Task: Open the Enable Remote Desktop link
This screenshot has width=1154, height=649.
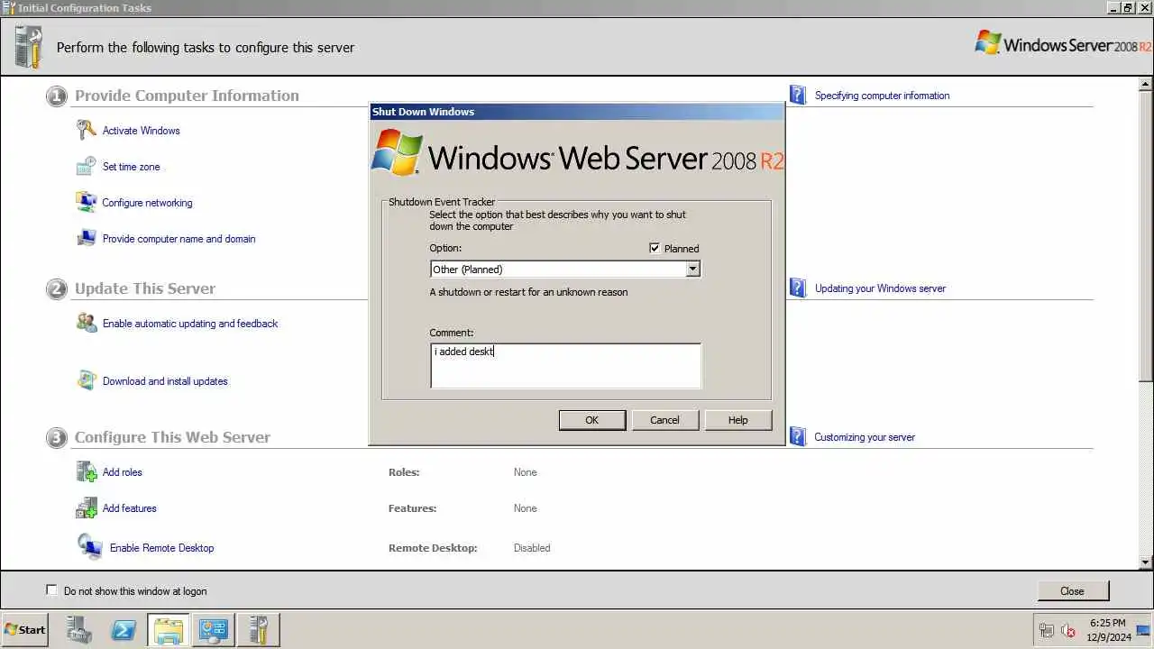Action: click(162, 548)
